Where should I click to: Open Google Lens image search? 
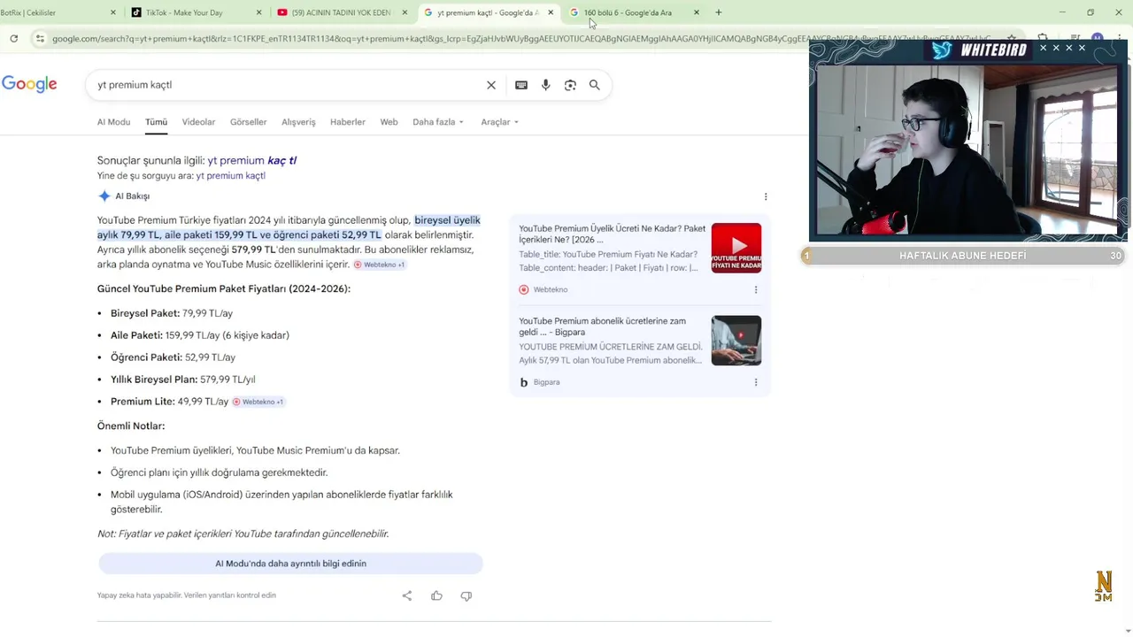570,85
